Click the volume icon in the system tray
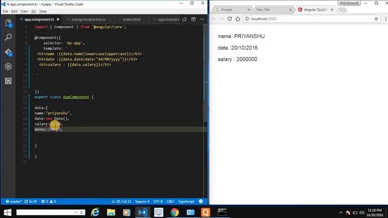Viewport: 388px width, 218px height. click(x=362, y=213)
